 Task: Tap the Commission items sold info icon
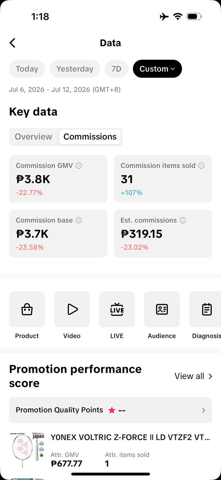click(x=201, y=165)
